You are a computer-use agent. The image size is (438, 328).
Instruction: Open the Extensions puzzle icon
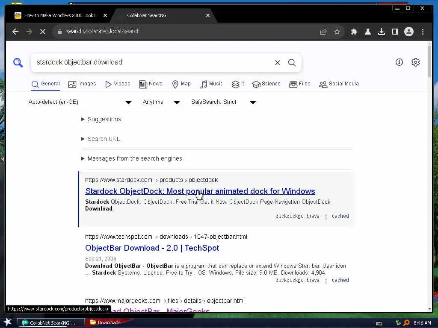tap(354, 32)
